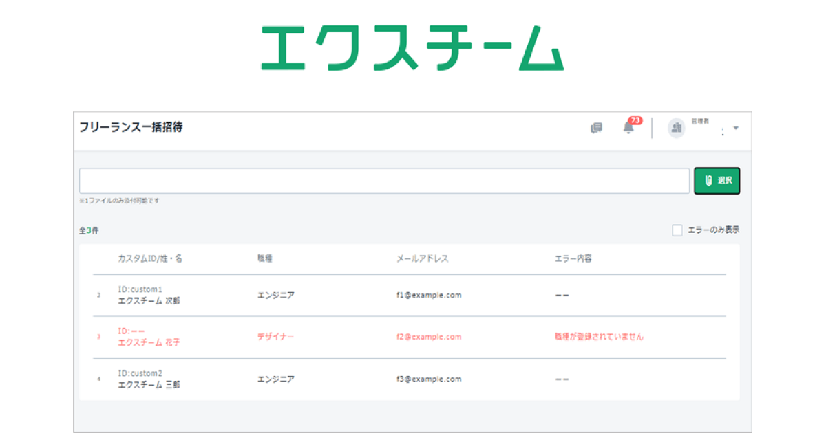Click the カスタムID/姓・名 column header
Viewport: 826px width, 433px height.
pyautogui.click(x=150, y=259)
